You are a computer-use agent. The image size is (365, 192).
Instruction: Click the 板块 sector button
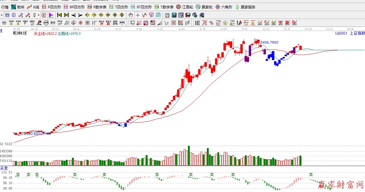[18, 7]
